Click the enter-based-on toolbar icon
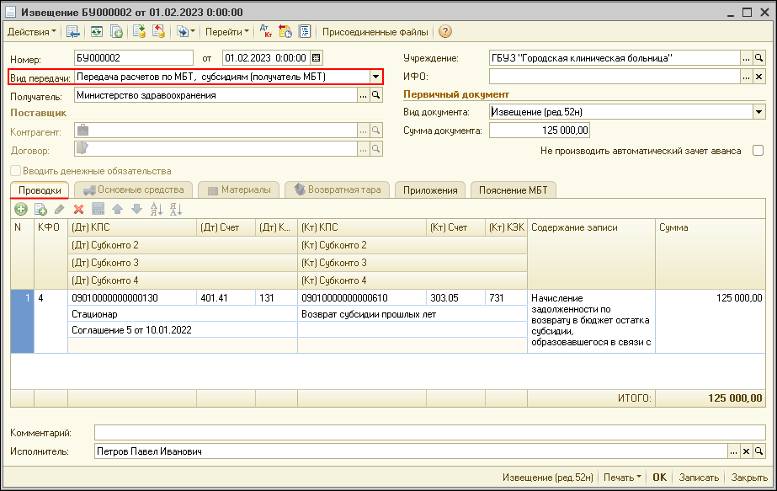The image size is (777, 491). pyautogui.click(x=183, y=32)
